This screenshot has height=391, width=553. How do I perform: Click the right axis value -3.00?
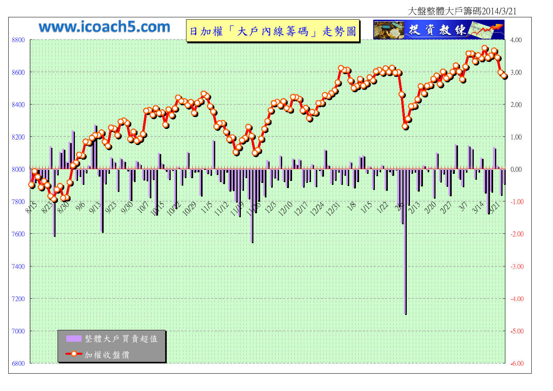pyautogui.click(x=517, y=266)
